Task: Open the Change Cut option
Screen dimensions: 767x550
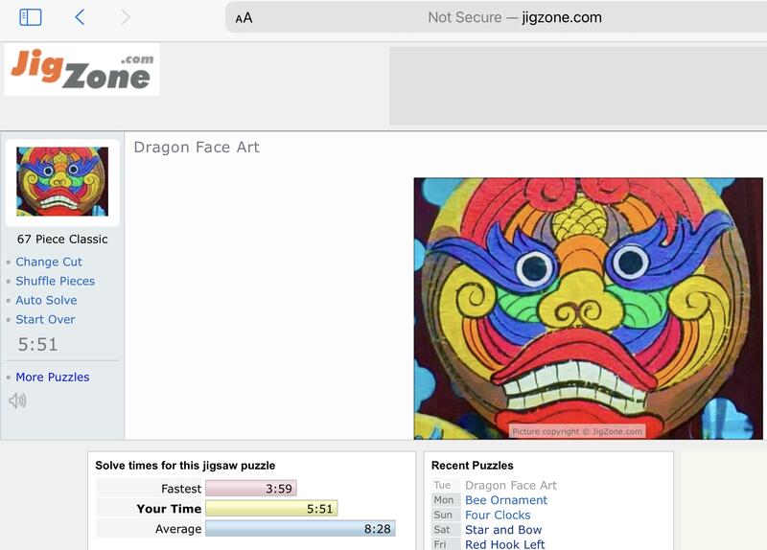Action: point(49,262)
